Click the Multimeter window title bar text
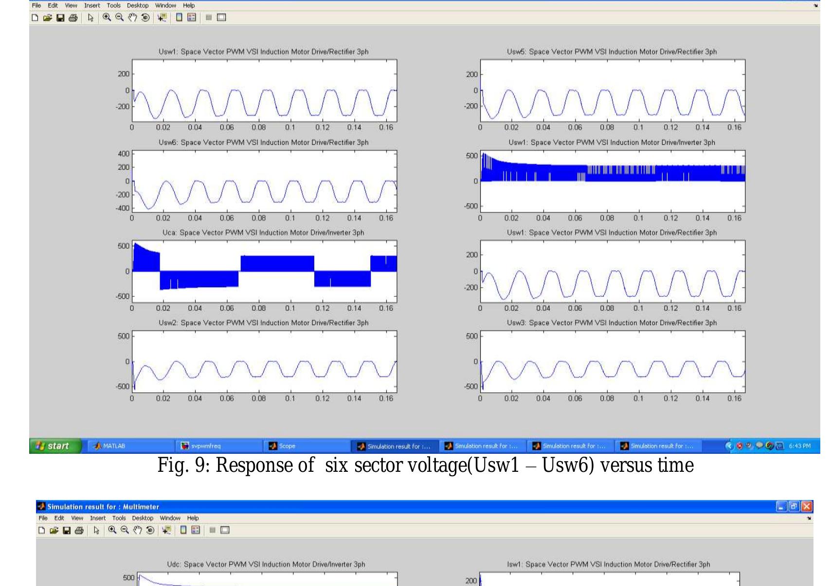This screenshot has height=586, width=831. click(x=103, y=507)
